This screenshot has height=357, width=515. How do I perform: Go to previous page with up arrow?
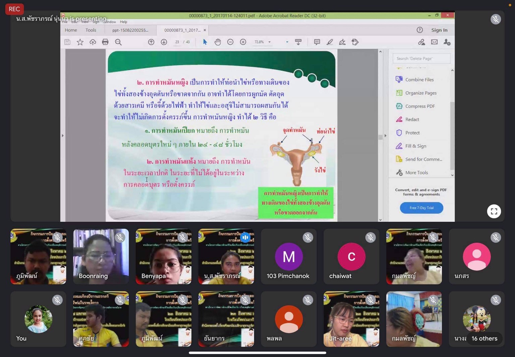pyautogui.click(x=151, y=42)
